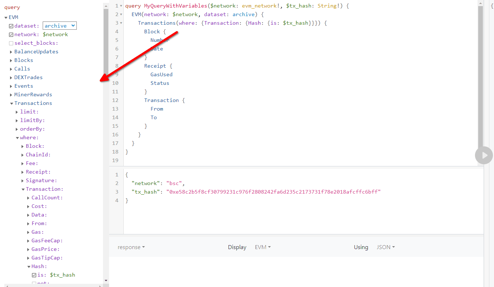Open the response dropdown
Image resolution: width=494 pixels, height=287 pixels.
131,247
